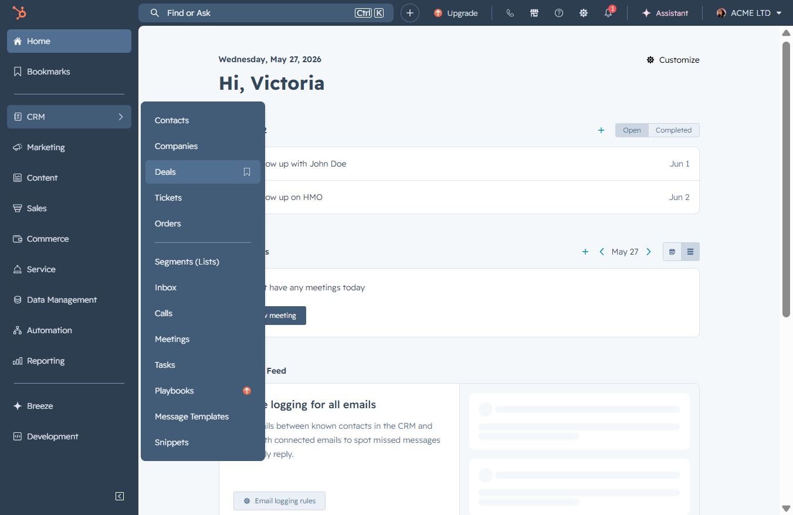The height and width of the screenshot is (515, 793).
Task: Add a new meeting with plus icon
Action: coord(585,252)
